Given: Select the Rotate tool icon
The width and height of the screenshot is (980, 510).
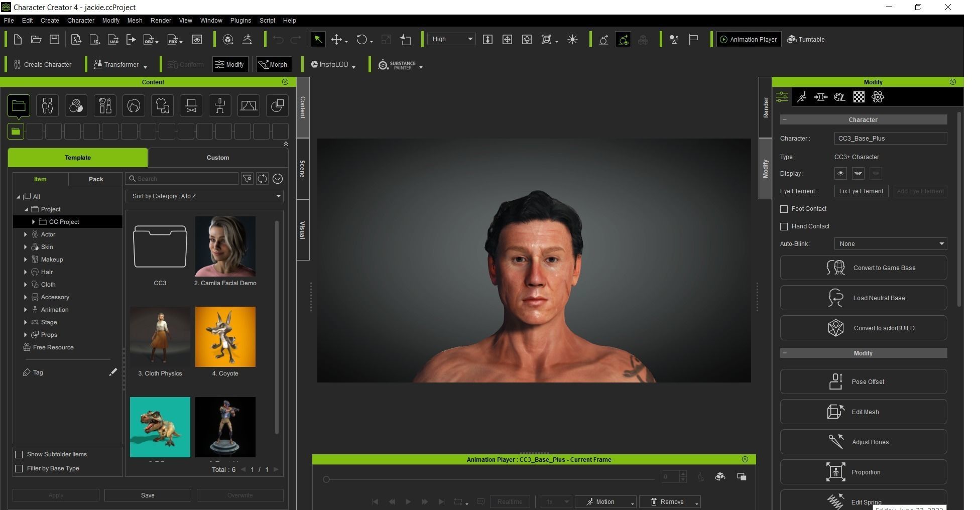Looking at the screenshot, I should (x=362, y=40).
